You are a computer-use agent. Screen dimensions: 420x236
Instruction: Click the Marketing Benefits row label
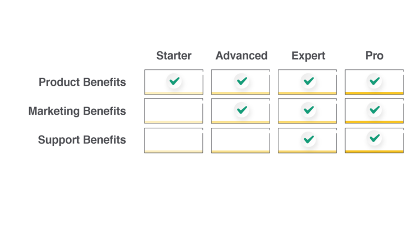coord(77,111)
